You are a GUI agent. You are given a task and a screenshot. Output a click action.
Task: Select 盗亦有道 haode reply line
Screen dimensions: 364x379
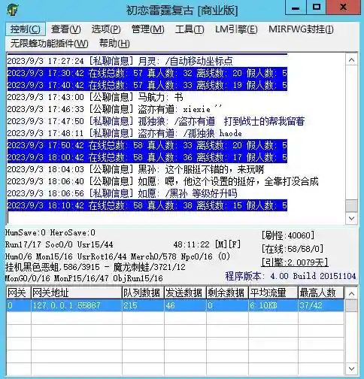click(x=125, y=133)
